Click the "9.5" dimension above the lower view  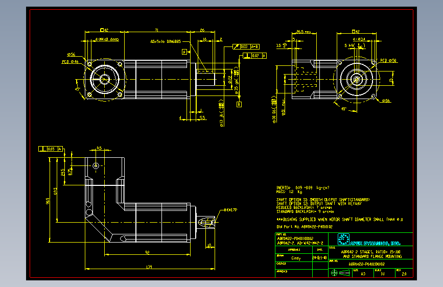pos(99,148)
